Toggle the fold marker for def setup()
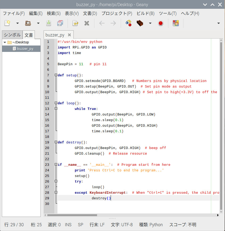The height and width of the screenshot is (231, 225). click(x=56, y=75)
